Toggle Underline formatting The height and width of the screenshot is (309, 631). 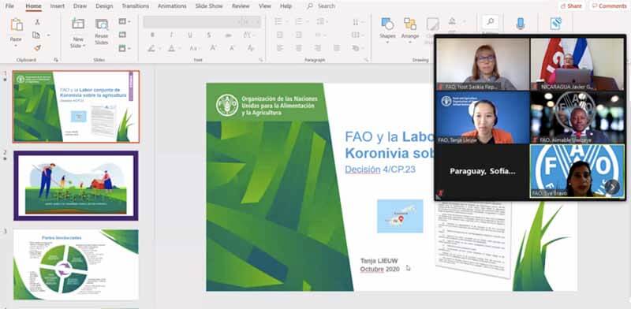tap(190, 35)
